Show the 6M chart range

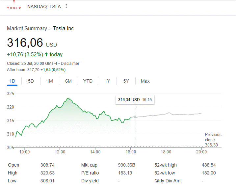point(68,81)
